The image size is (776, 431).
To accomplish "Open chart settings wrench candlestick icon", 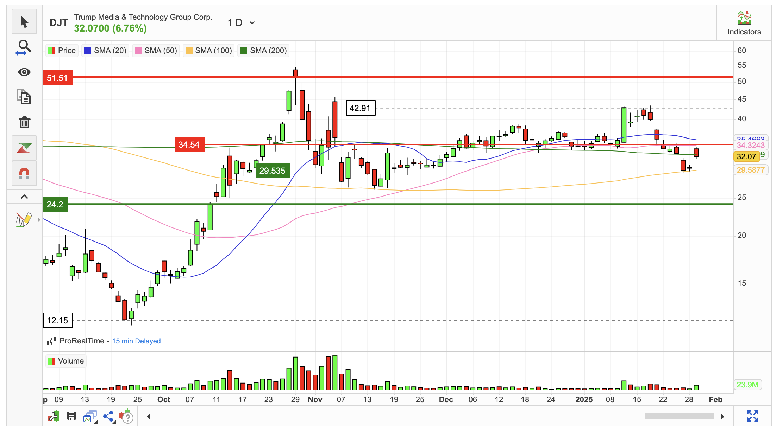I will click(x=53, y=416).
